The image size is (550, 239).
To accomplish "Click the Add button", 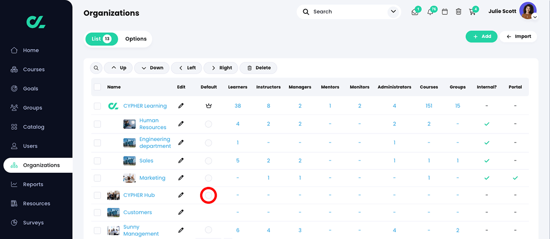I will click(481, 36).
